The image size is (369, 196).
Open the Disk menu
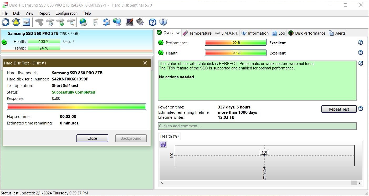tap(17, 13)
